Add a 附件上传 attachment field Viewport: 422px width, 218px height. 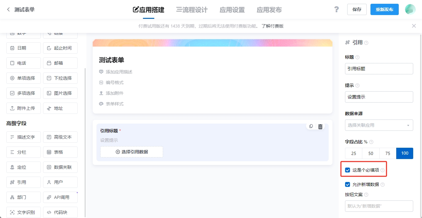(x=23, y=108)
